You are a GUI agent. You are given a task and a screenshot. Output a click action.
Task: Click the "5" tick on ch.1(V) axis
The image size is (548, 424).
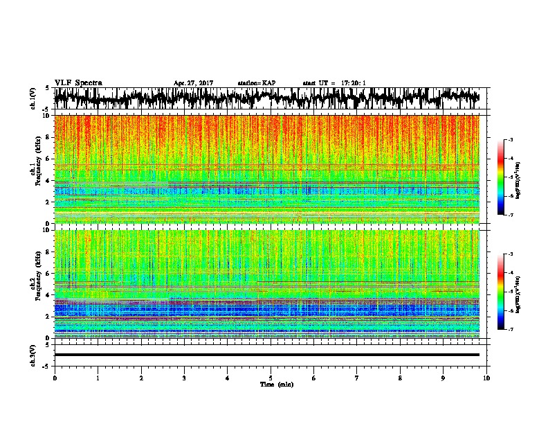click(x=47, y=88)
